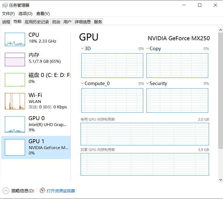Open 打开资源监视器 link

(60, 190)
